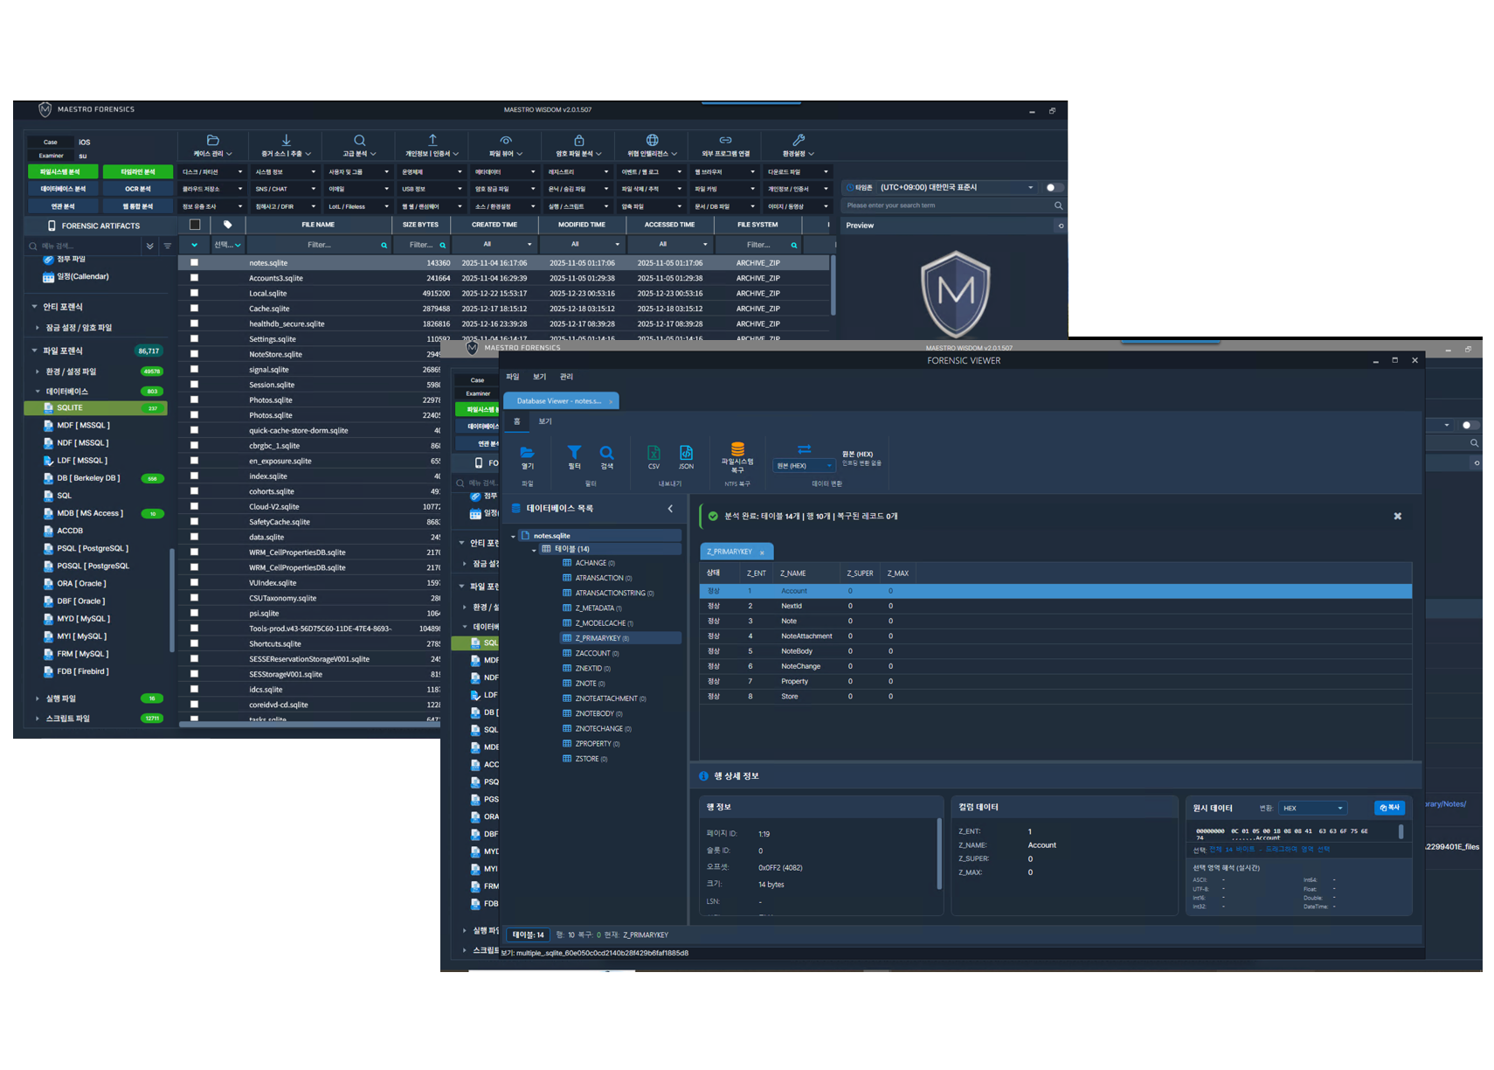Tick the checkbox for Accounts3.sqlite row

tap(194, 278)
